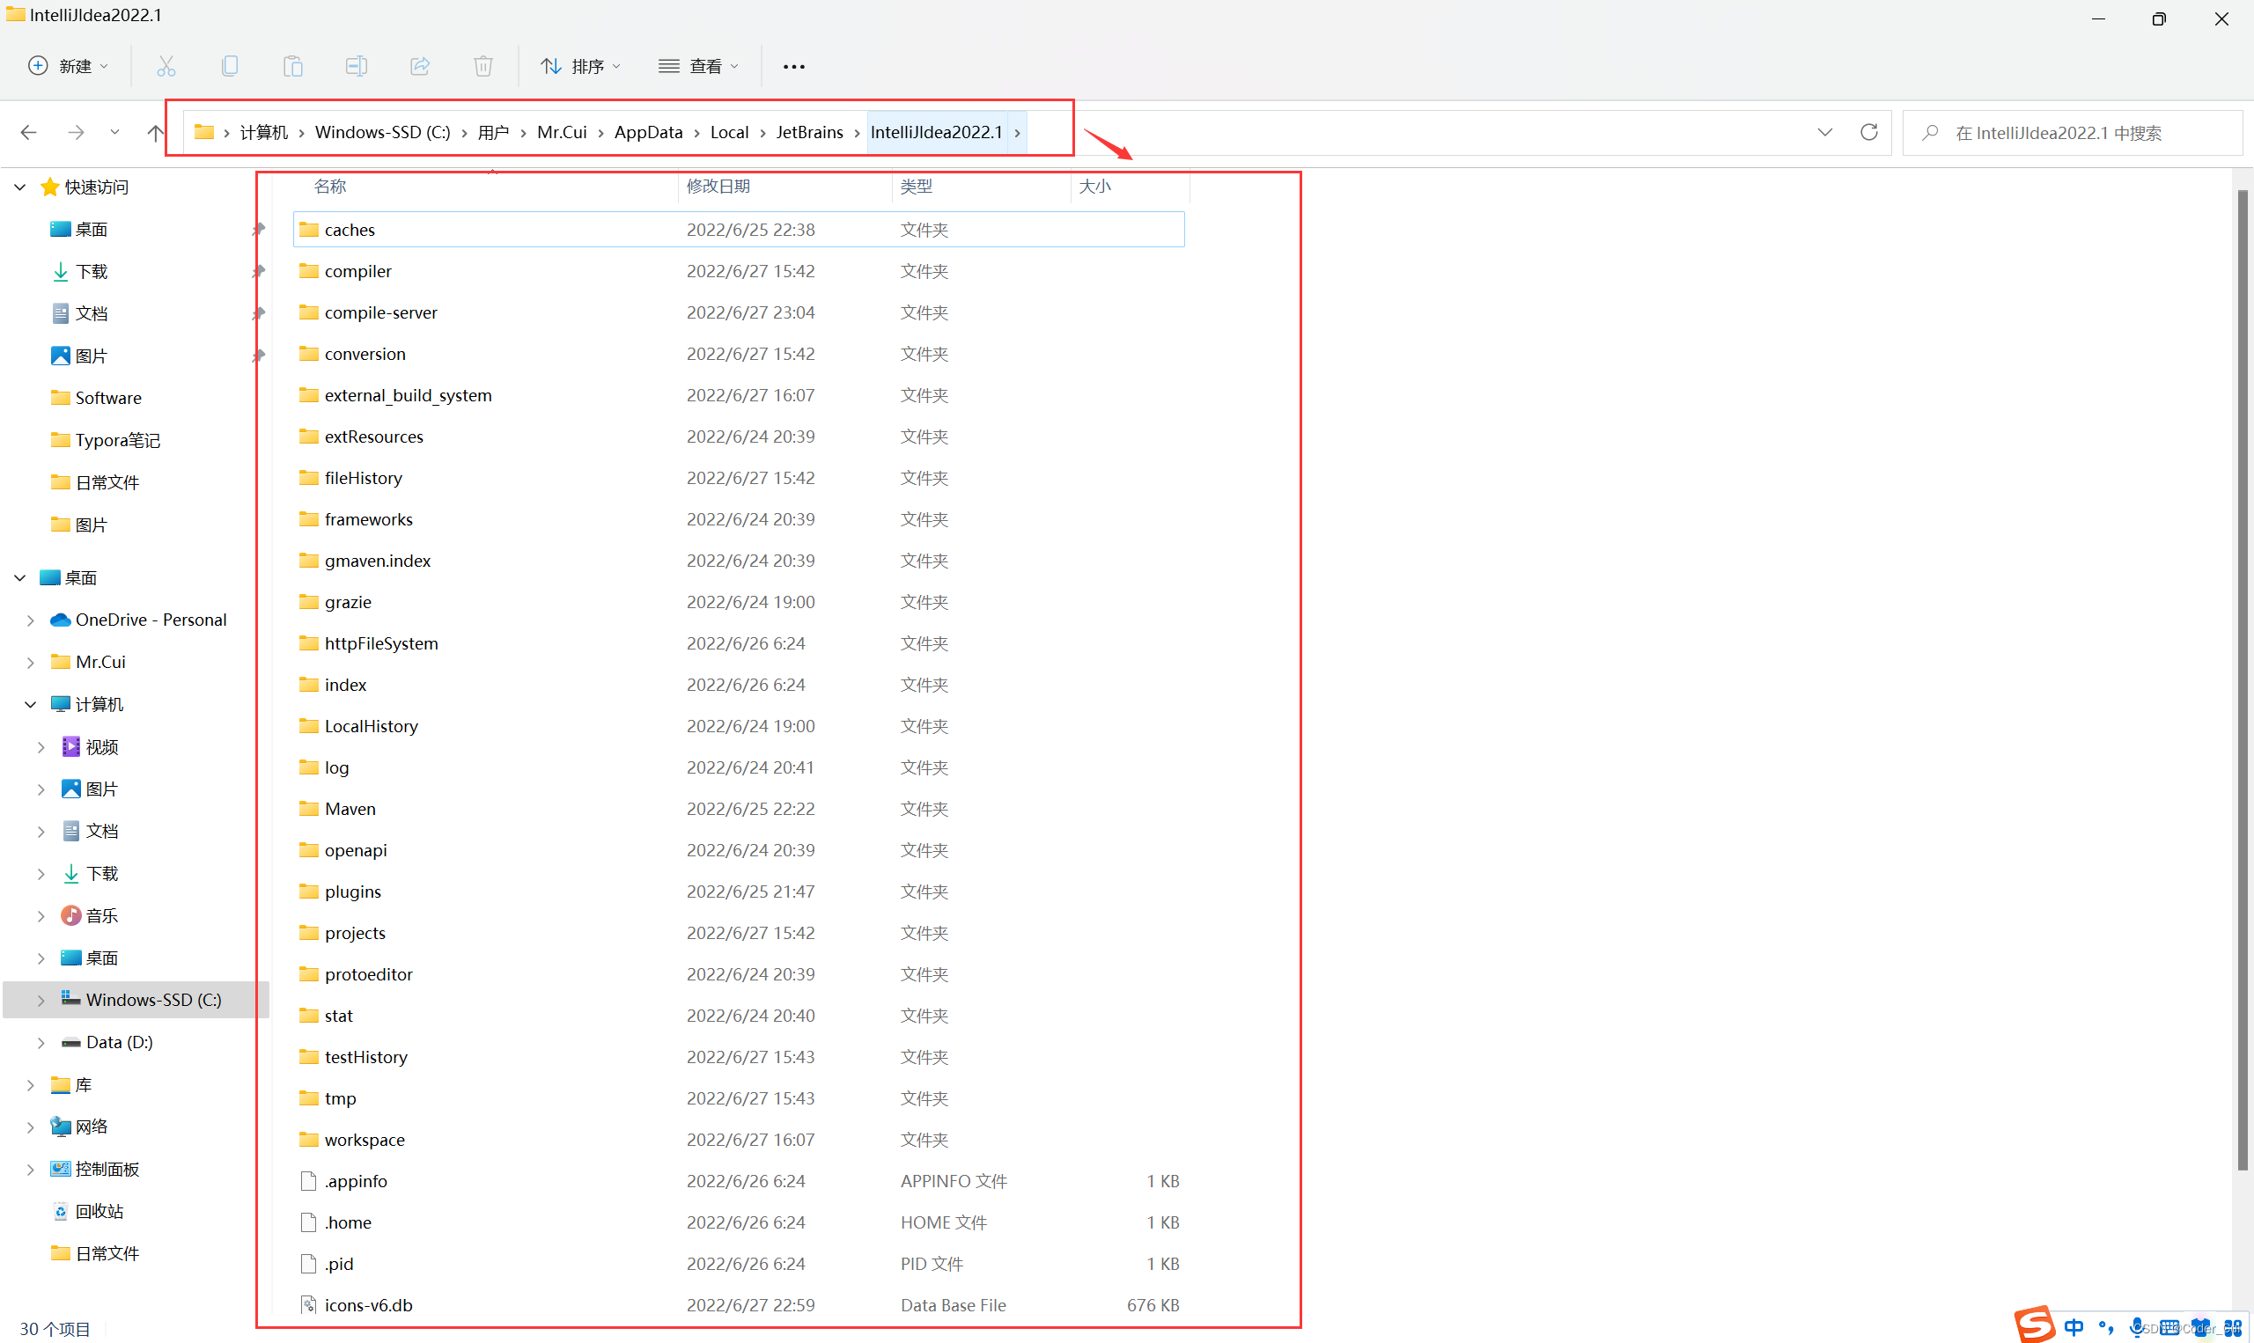Click JetBrains in the address breadcrumb
Viewport: 2254px width, 1343px height.
pyautogui.click(x=809, y=132)
